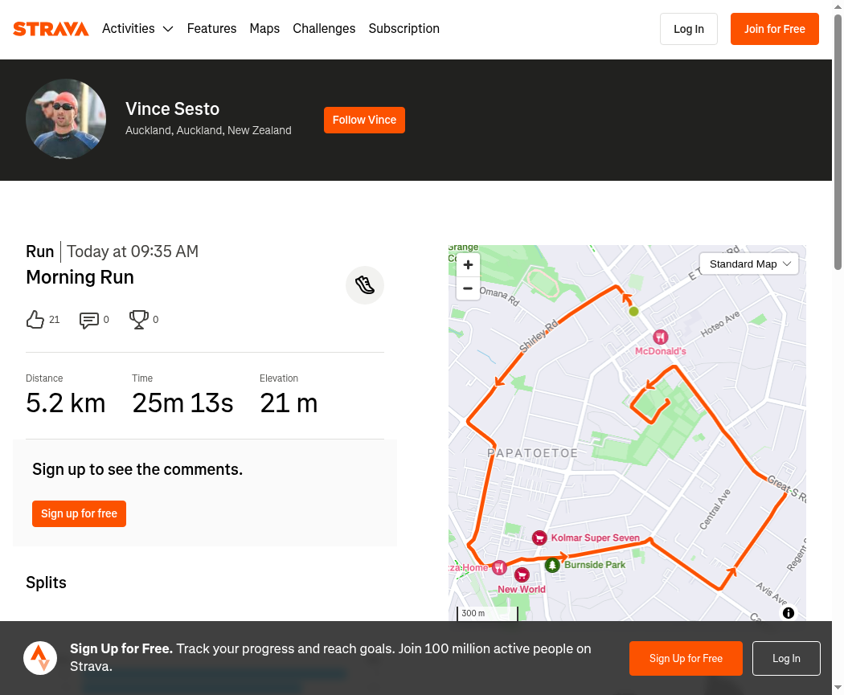Open the Subscription menu item

[x=404, y=28]
